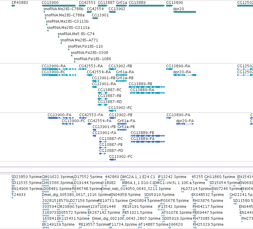Click EST GM01622.3prime label

pyautogui.click(x=57, y=177)
